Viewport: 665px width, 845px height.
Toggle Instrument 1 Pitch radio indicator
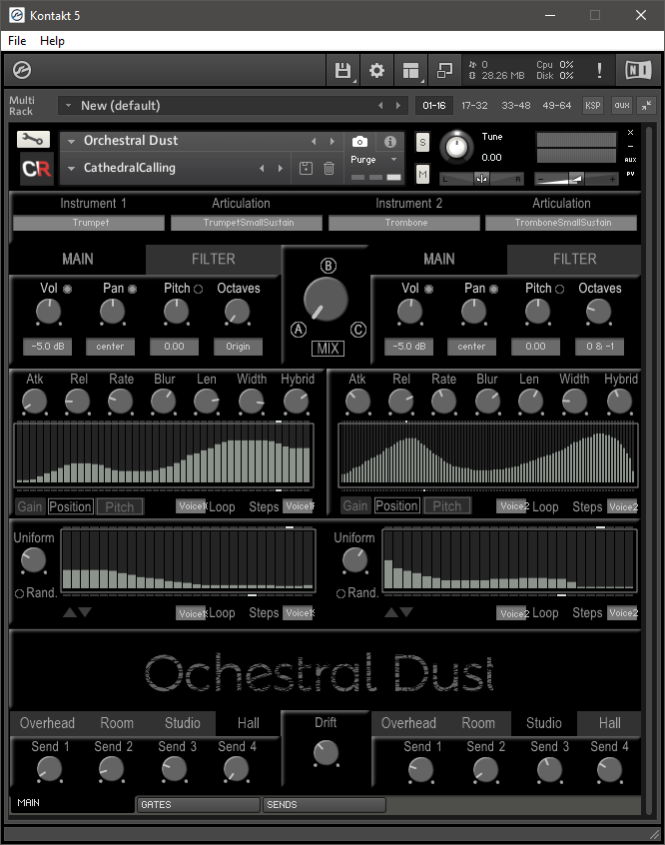198,289
